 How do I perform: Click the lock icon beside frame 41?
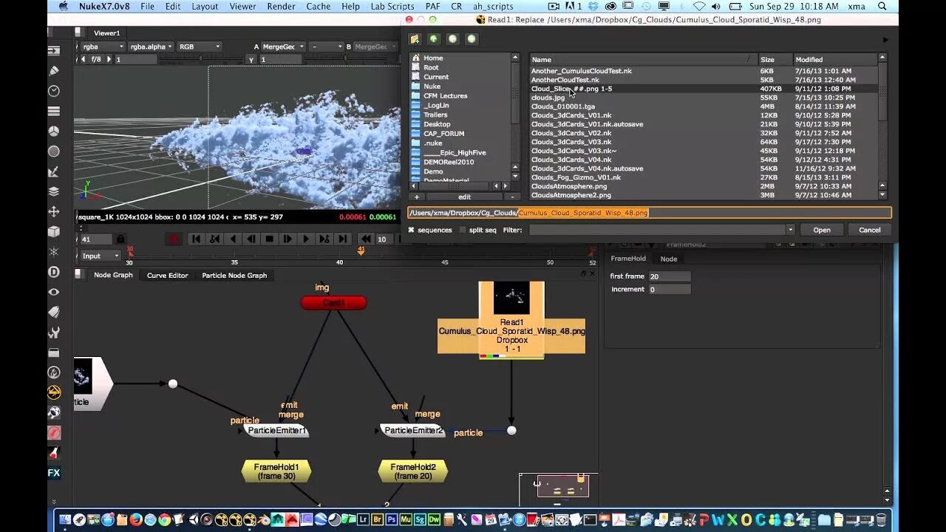coord(120,239)
